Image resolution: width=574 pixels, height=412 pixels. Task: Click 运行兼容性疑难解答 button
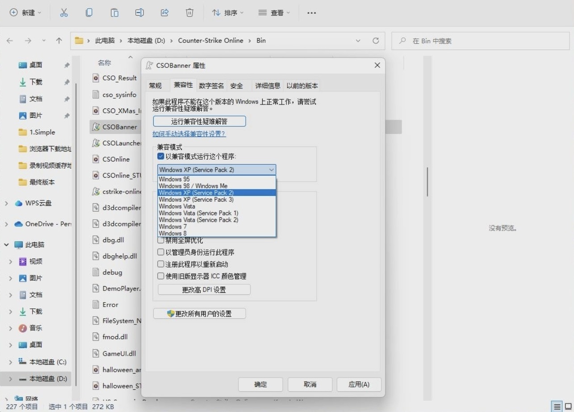point(199,121)
